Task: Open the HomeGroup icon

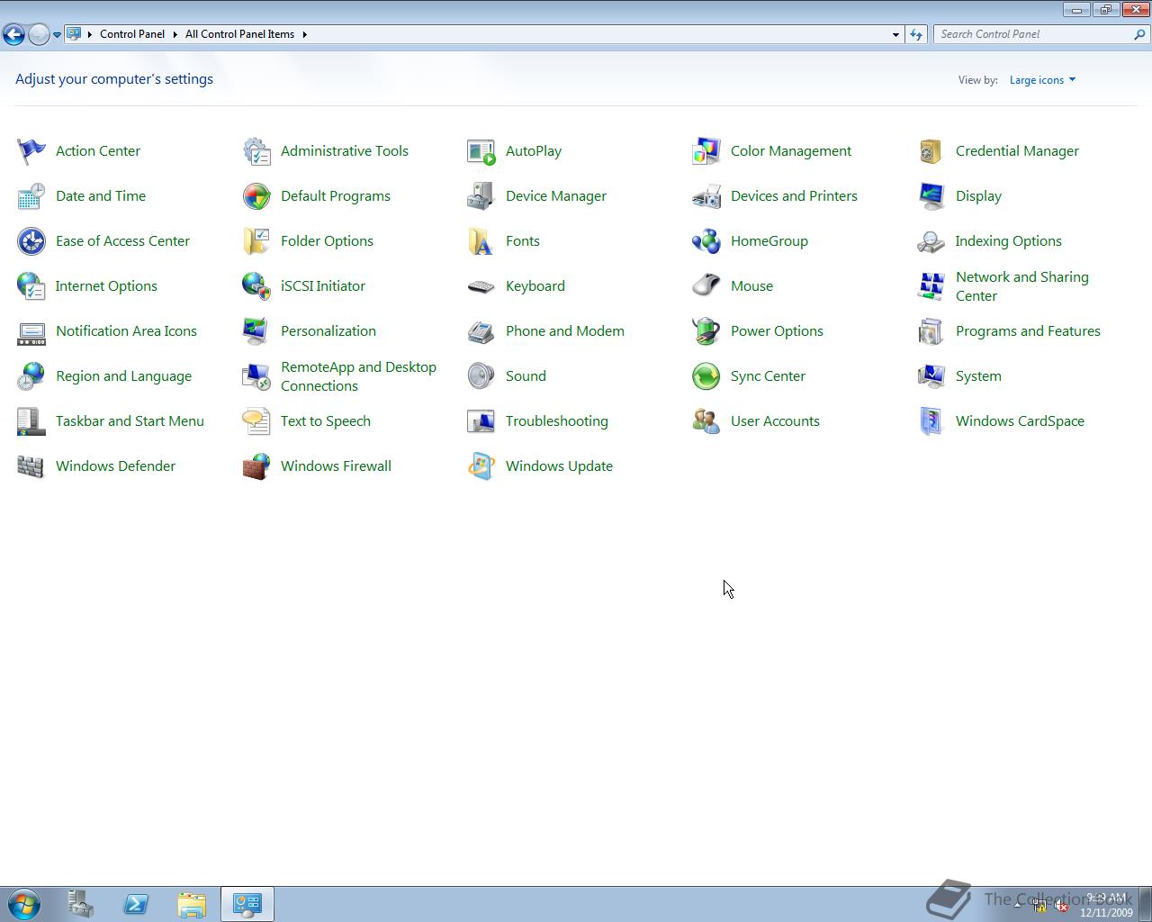Action: [x=706, y=241]
